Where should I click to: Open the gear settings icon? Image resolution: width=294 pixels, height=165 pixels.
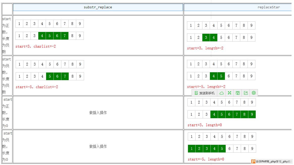254,93
